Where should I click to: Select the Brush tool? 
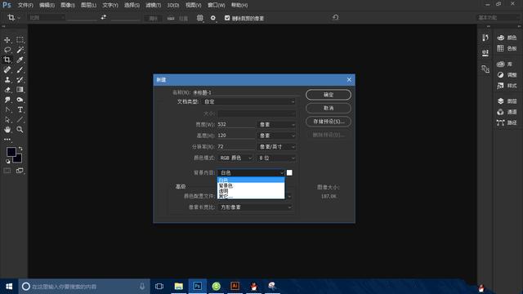pos(20,69)
